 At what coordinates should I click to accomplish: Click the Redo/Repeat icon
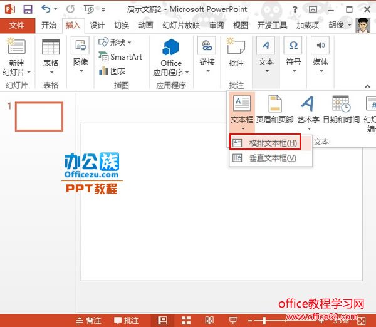click(x=70, y=9)
